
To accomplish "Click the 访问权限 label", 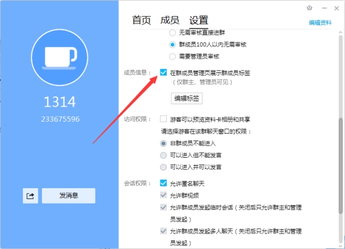I will pos(137,119).
